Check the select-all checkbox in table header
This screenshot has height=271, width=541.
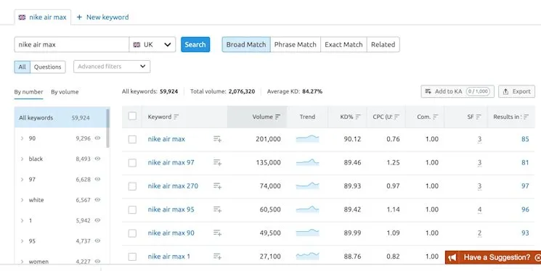pos(132,116)
